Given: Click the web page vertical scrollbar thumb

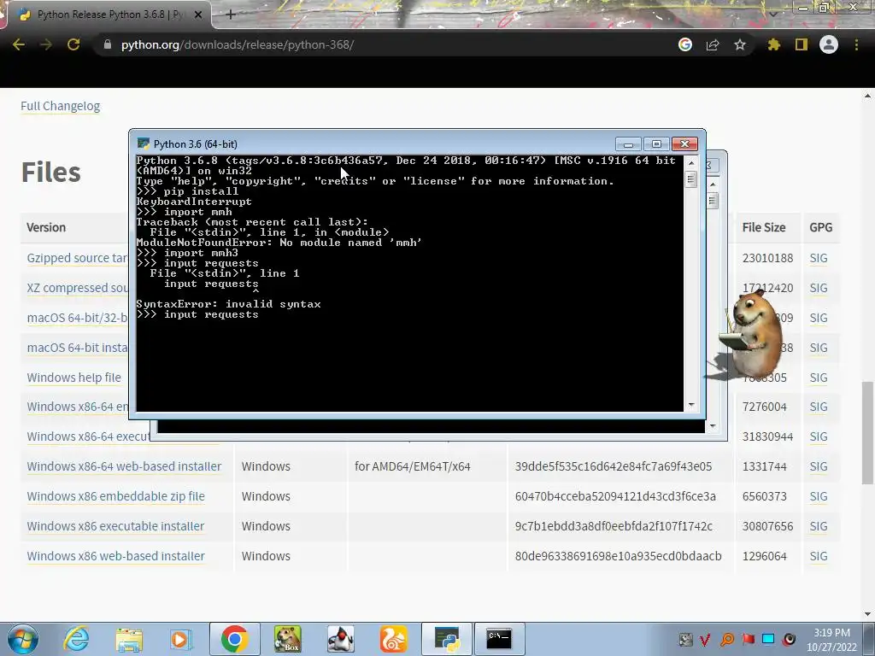Looking at the screenshot, I should (x=868, y=432).
